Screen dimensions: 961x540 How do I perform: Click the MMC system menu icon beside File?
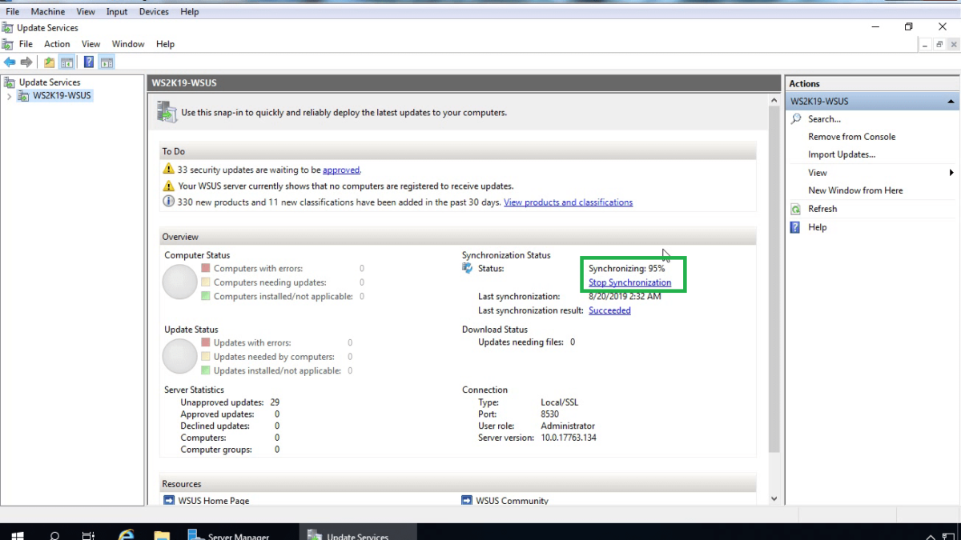[x=7, y=44]
